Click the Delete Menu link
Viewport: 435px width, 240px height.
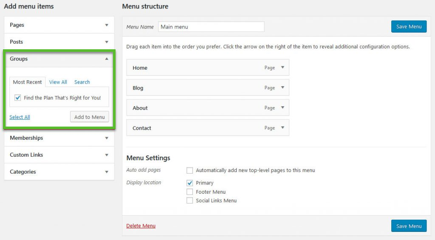coord(141,226)
